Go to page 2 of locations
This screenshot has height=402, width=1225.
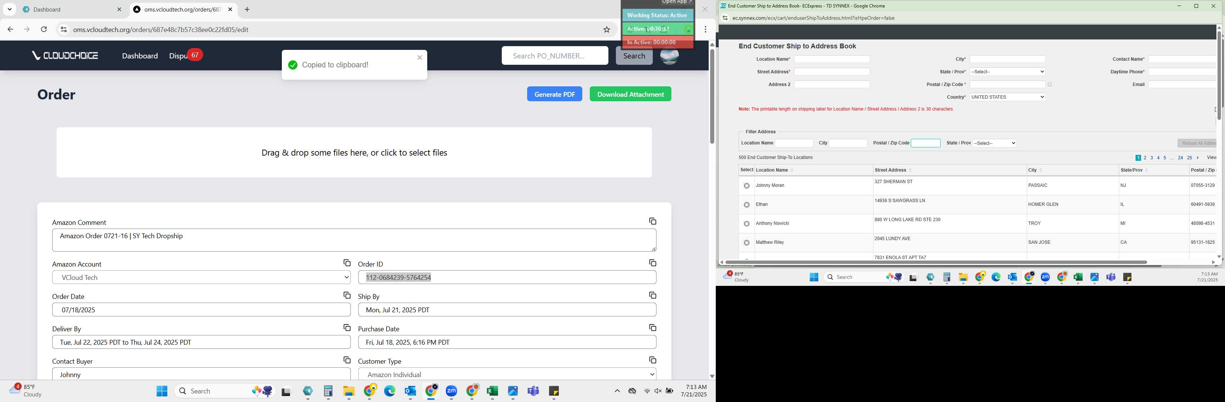tap(1144, 158)
